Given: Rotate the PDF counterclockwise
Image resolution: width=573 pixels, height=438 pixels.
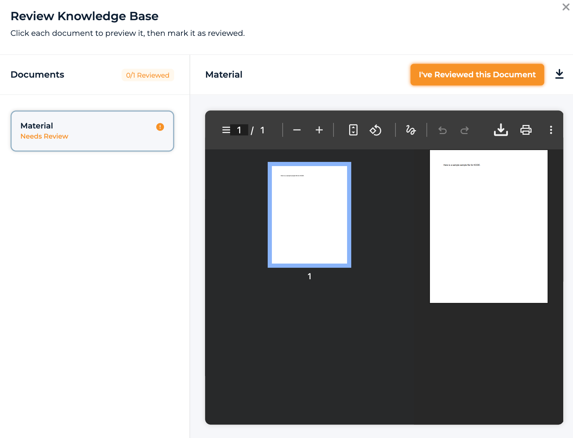Looking at the screenshot, I should point(376,130).
